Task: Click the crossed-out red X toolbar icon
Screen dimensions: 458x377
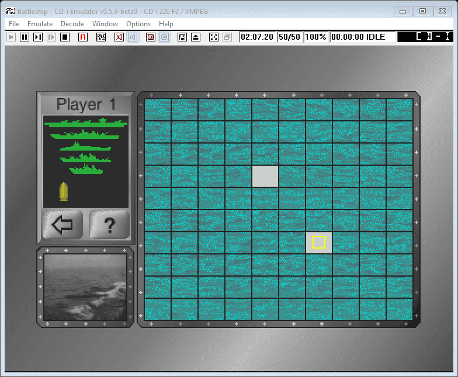Action: (x=119, y=37)
